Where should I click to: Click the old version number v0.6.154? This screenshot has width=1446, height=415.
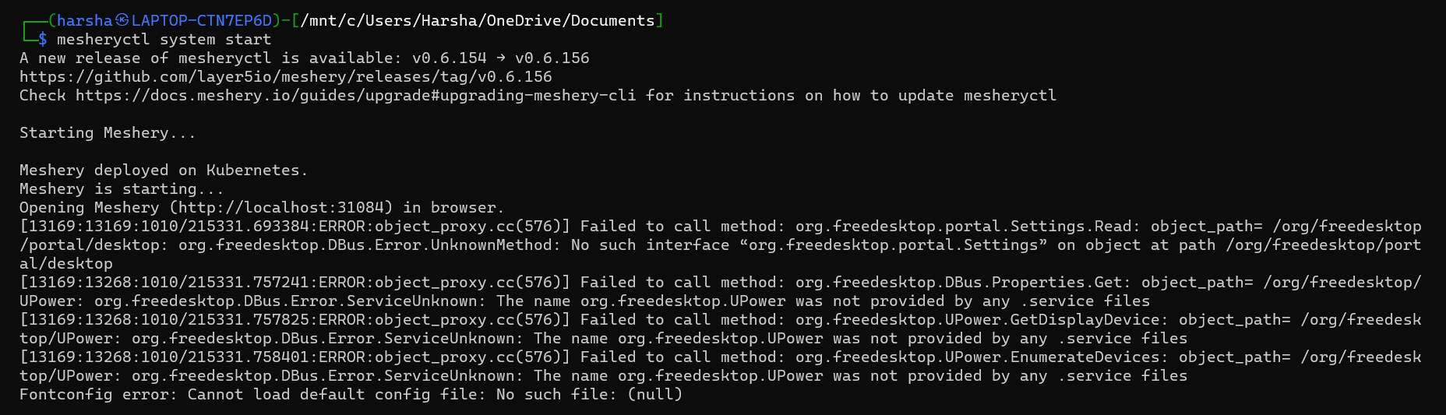pyautogui.click(x=450, y=58)
